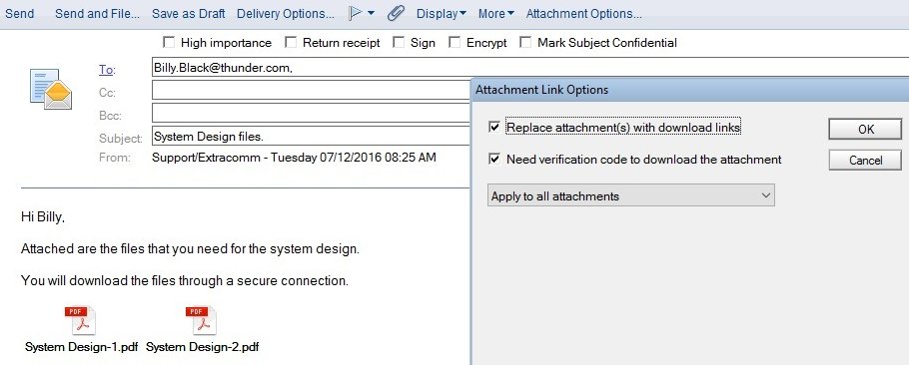Click the mail memo envelope icon
Image resolution: width=909 pixels, height=365 pixels.
51,89
